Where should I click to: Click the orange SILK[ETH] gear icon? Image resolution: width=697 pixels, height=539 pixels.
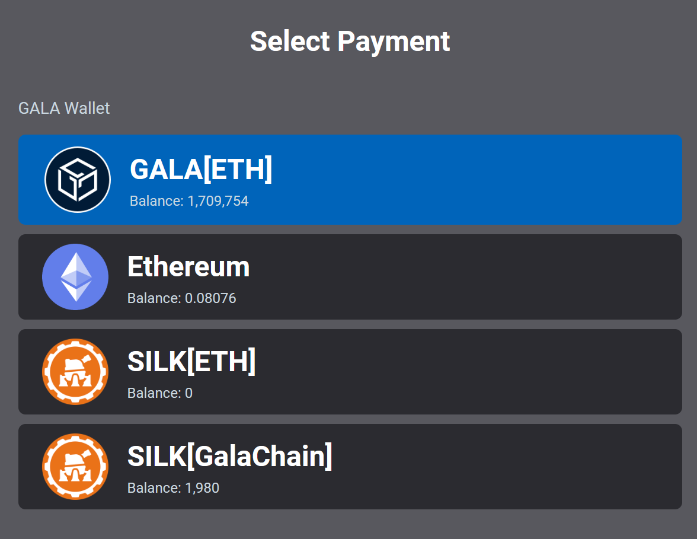(75, 372)
